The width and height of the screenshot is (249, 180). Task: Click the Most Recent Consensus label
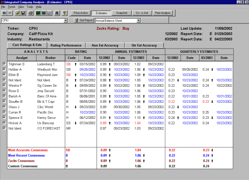[x=27, y=155]
